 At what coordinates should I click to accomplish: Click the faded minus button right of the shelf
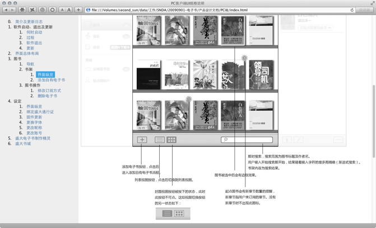tap(338, 140)
